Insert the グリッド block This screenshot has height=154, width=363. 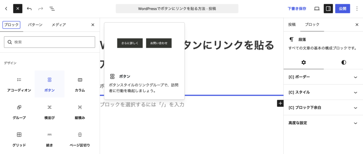point(19,139)
